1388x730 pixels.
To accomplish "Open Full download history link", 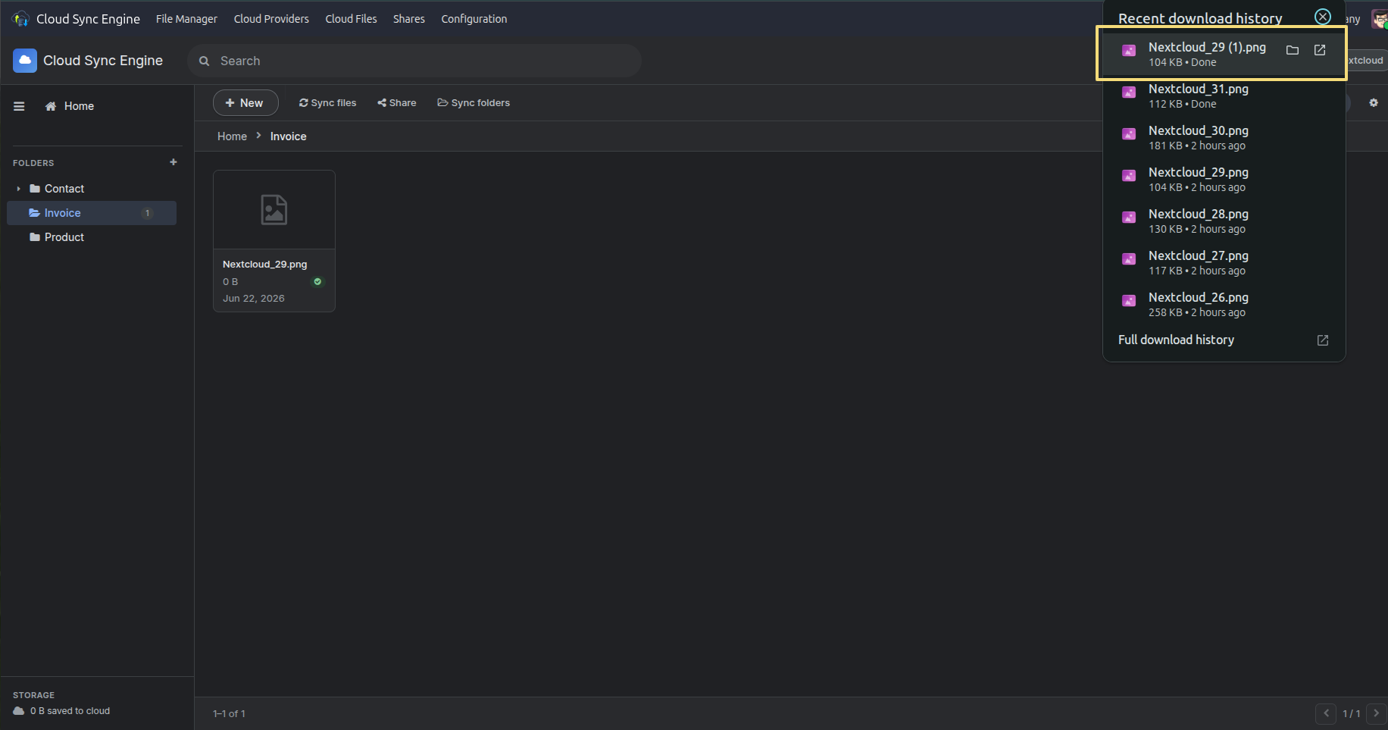I will point(1176,340).
